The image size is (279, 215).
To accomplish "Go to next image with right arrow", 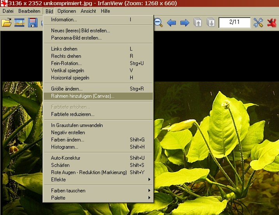I will point(185,23).
